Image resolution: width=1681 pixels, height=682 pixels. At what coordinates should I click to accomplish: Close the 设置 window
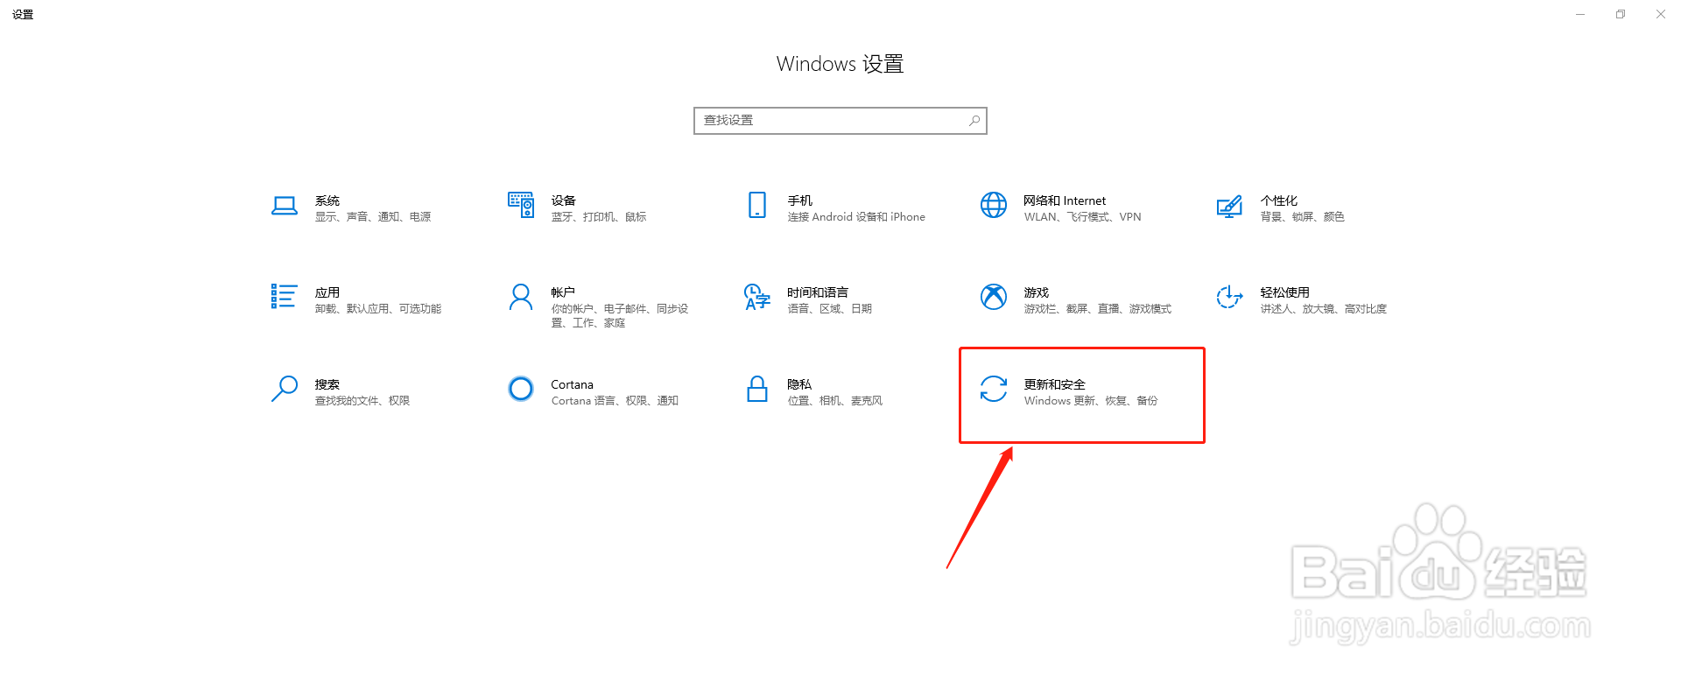(x=1661, y=14)
